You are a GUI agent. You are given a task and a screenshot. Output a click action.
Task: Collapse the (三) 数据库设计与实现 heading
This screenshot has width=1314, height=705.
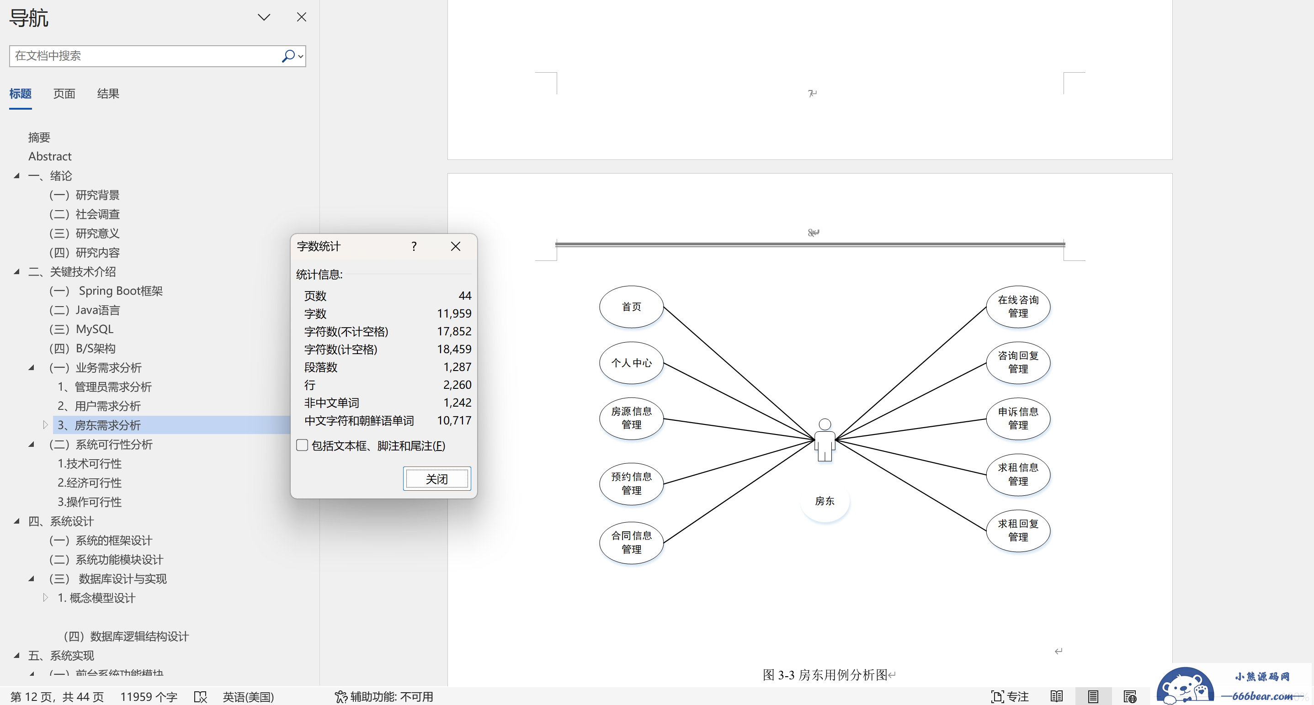[32, 578]
